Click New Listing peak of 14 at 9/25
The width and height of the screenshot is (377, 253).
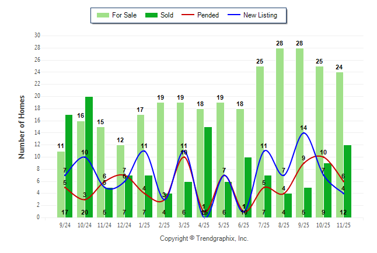(x=302, y=133)
